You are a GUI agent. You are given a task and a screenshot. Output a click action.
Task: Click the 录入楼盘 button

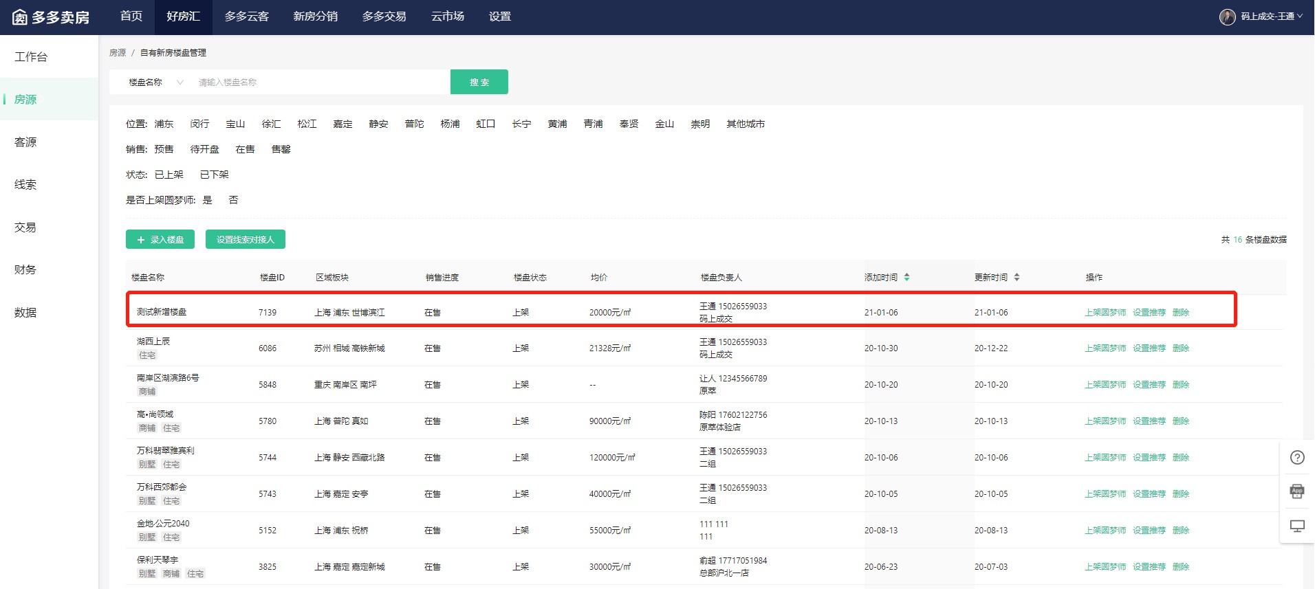[160, 239]
